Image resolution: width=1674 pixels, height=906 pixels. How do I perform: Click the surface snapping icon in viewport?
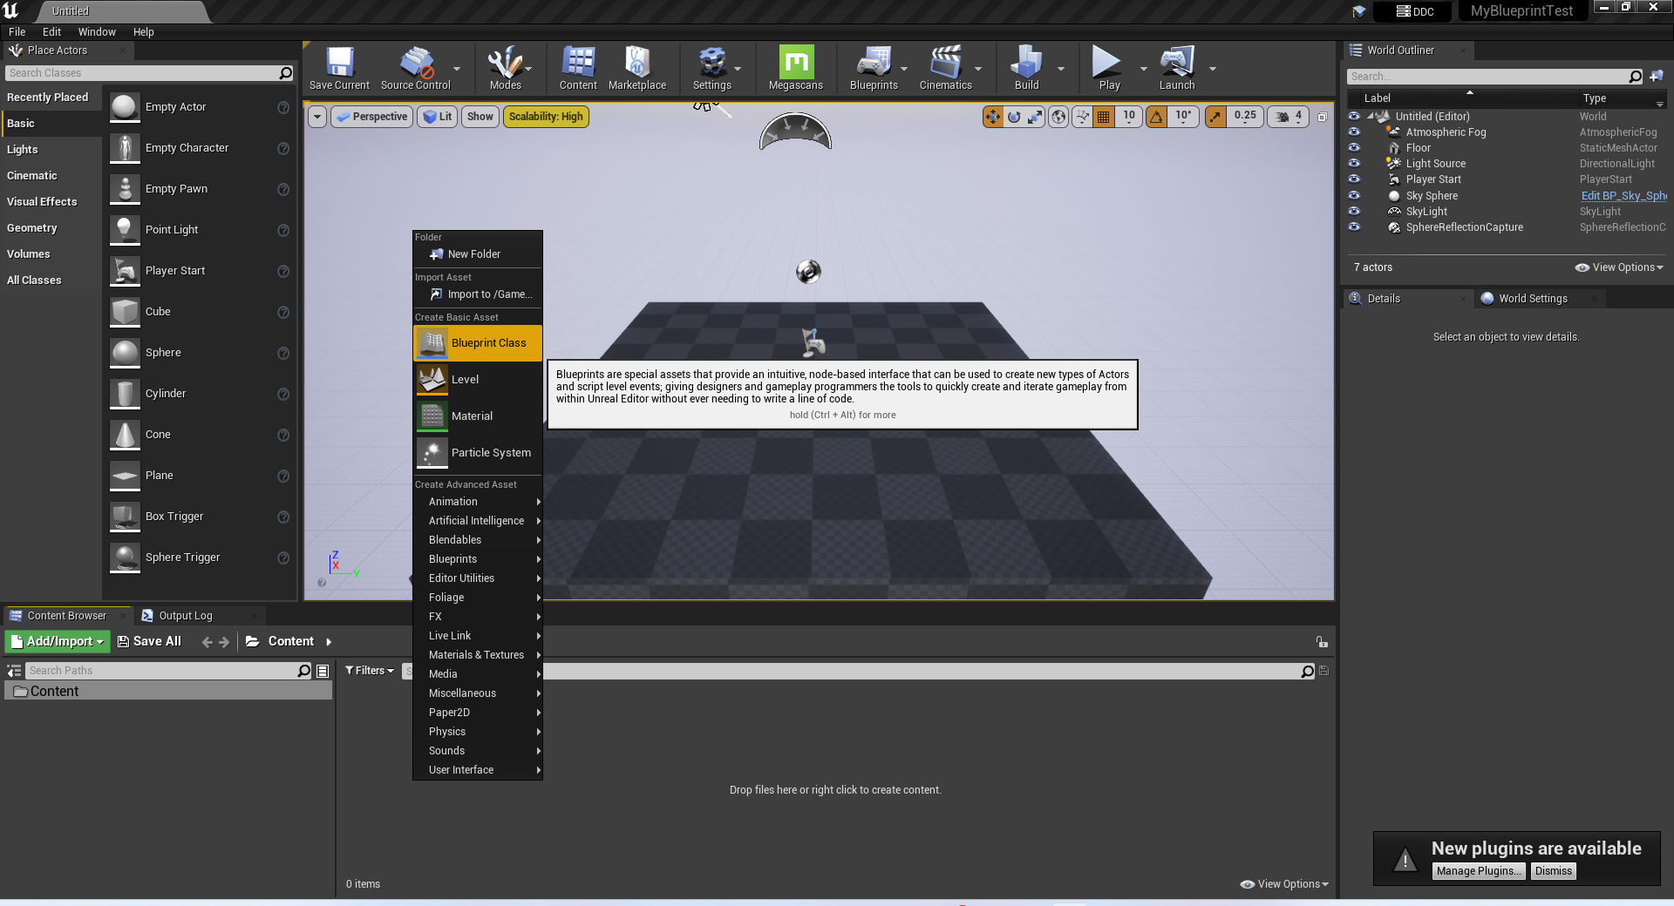point(1082,117)
